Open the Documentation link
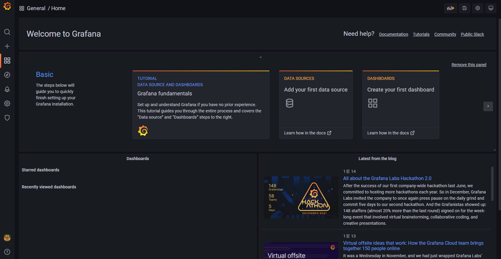The height and width of the screenshot is (259, 501). 394,34
